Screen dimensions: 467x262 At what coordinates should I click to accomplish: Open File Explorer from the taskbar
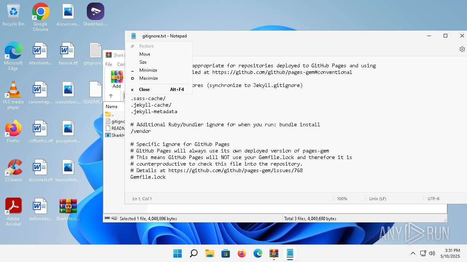[210, 254]
